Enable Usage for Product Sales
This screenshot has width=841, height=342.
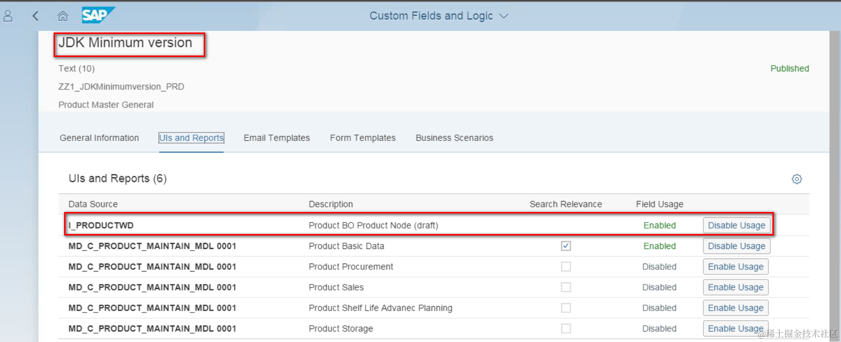(x=735, y=287)
